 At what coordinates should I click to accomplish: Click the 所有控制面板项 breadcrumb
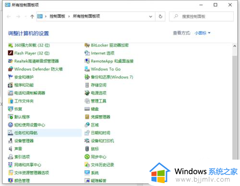pyautogui.click(x=86, y=16)
